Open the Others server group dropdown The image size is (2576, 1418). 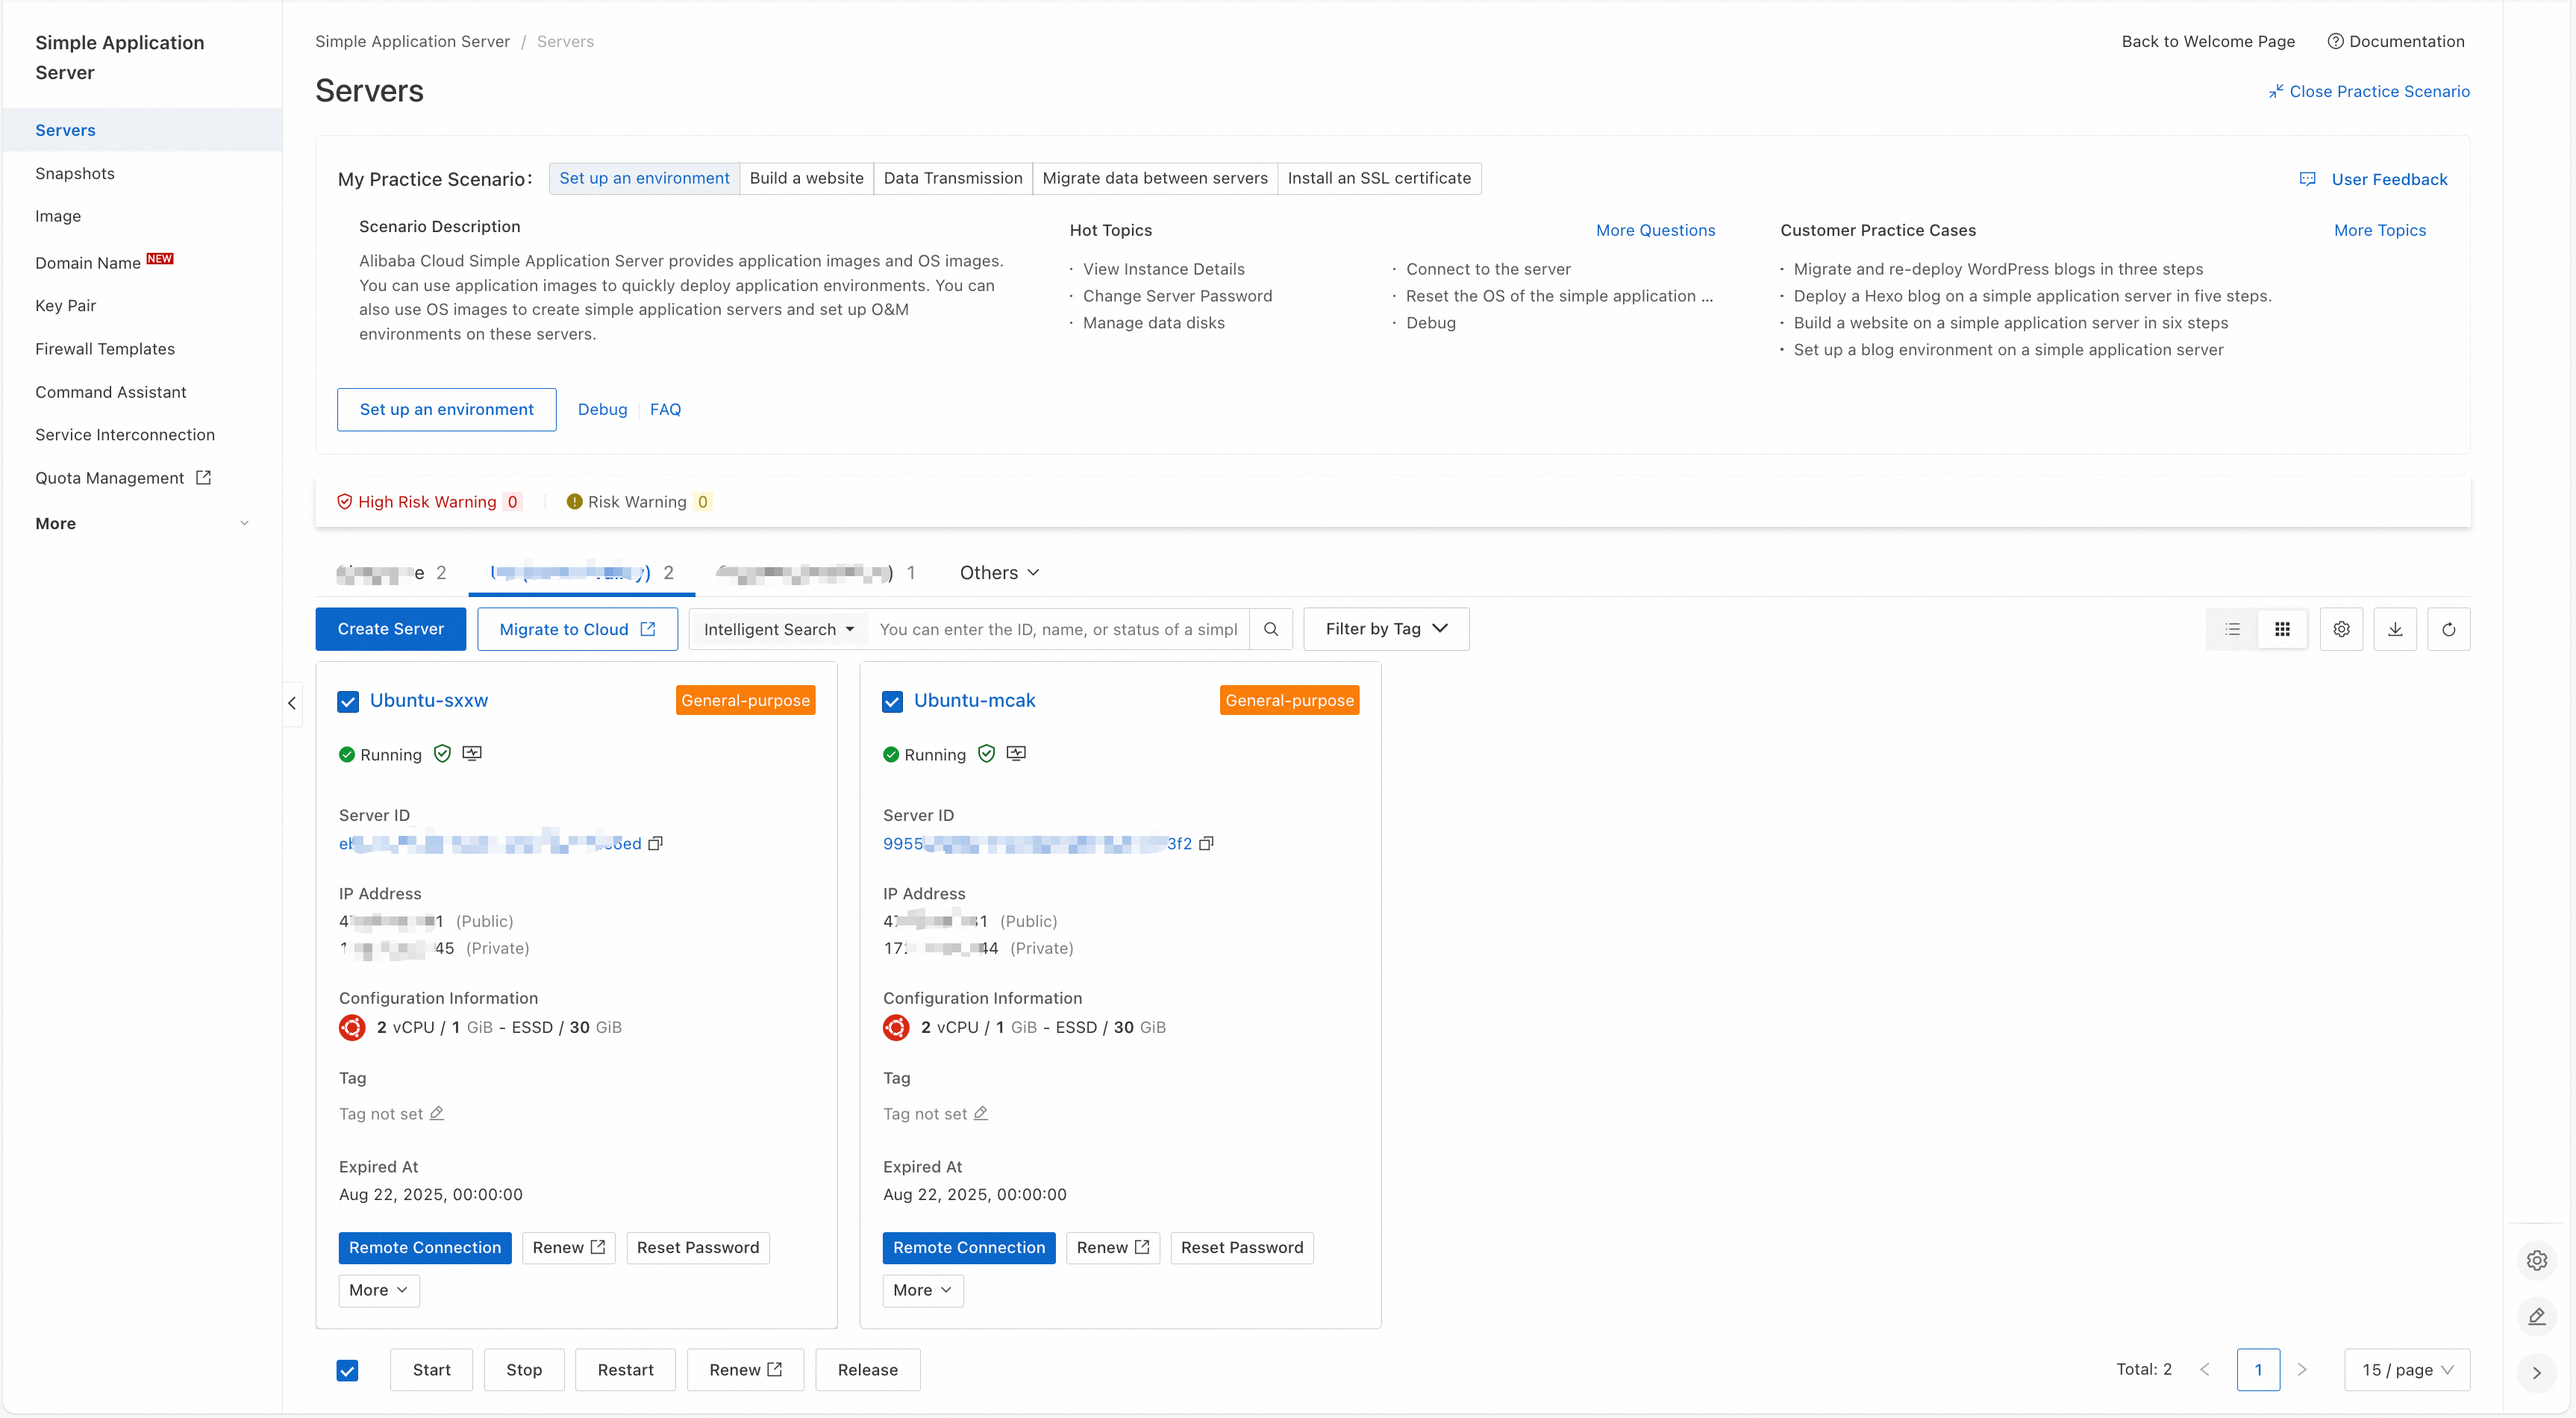coord(998,572)
